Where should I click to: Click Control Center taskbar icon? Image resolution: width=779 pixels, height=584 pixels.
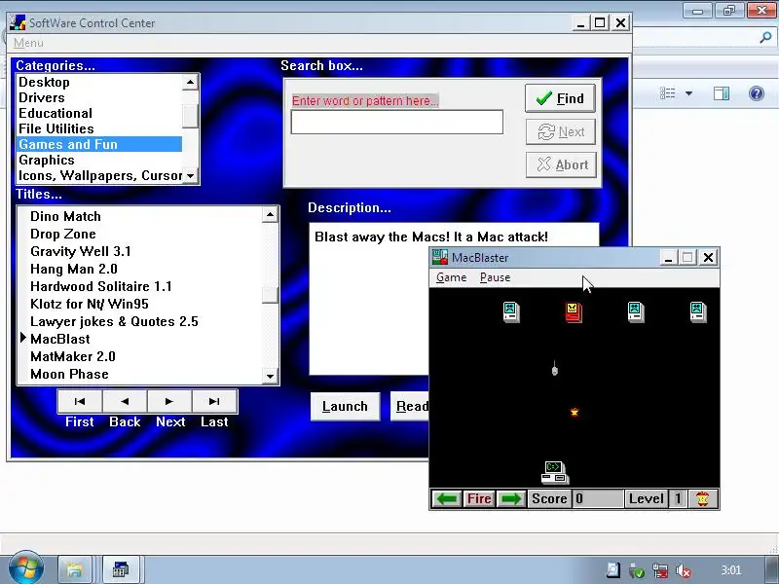[x=120, y=569]
